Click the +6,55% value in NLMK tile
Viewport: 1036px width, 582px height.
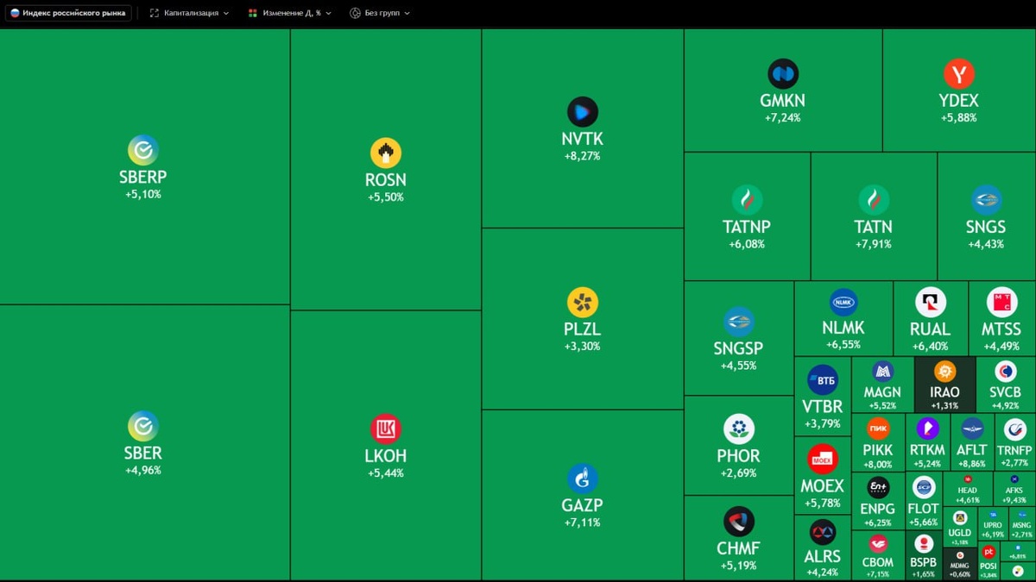pos(843,344)
